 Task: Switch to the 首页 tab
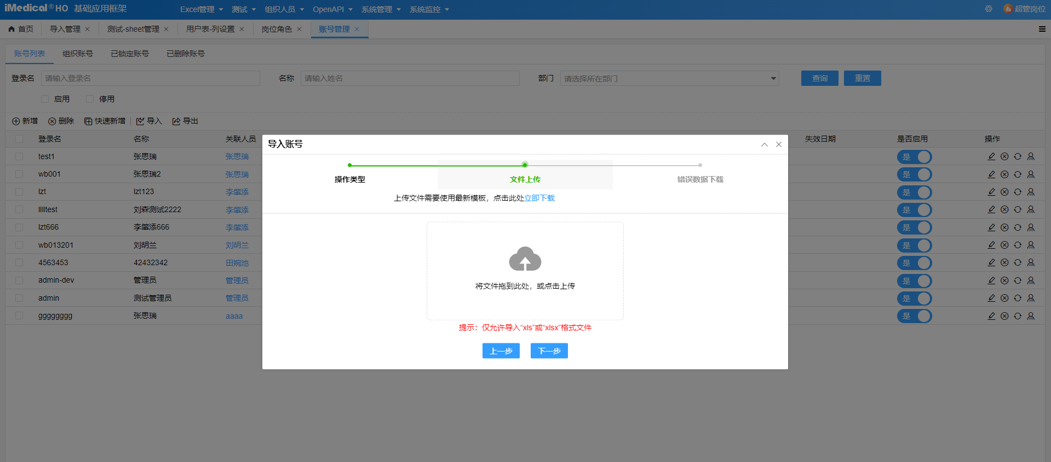[x=21, y=29]
